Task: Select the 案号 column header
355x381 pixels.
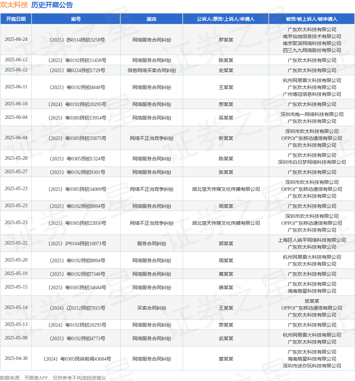Action: (76, 19)
